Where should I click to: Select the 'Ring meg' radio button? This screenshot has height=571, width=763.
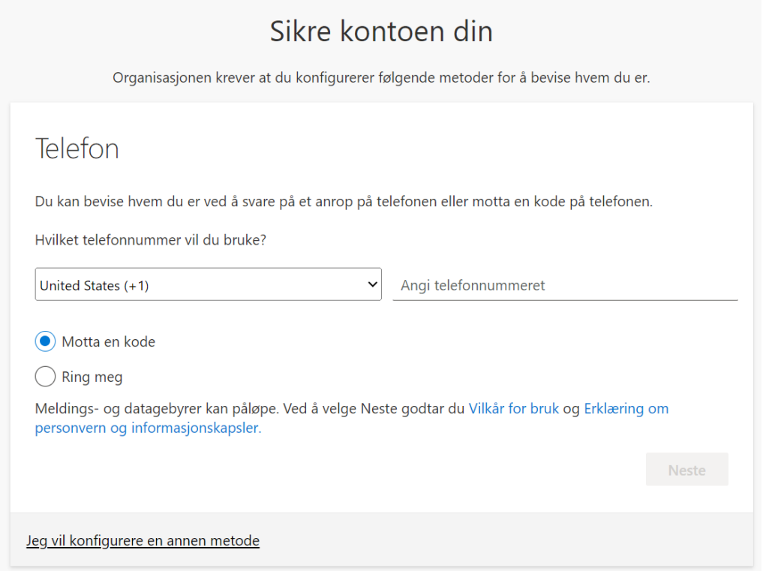point(46,377)
